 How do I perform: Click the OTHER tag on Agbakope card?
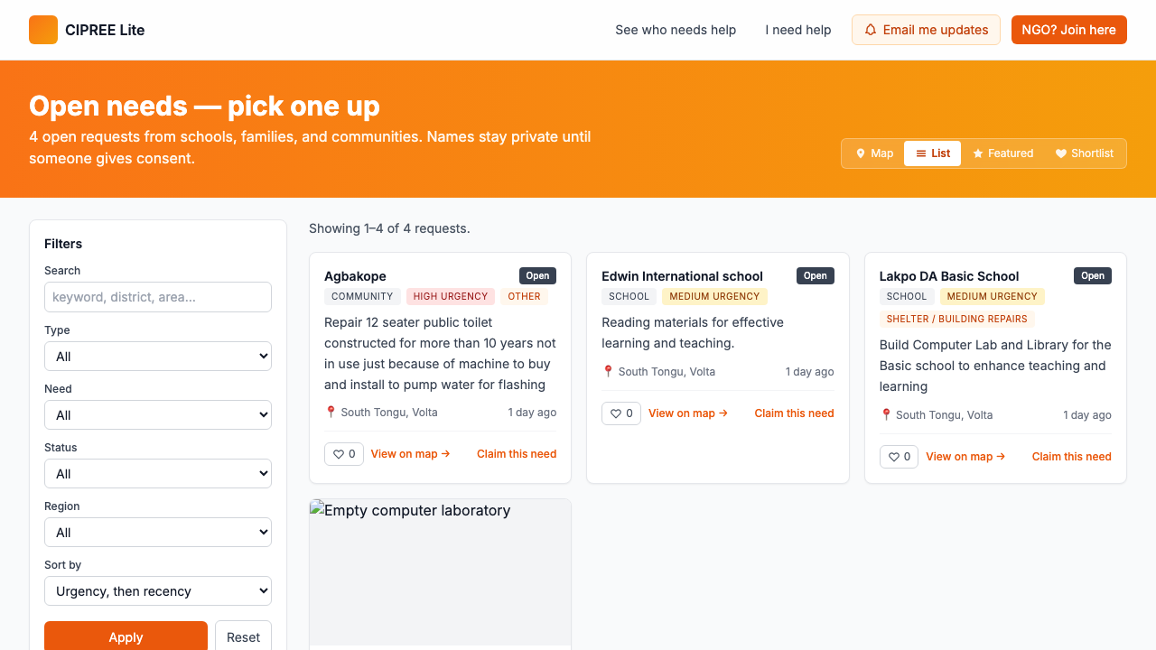tap(524, 296)
